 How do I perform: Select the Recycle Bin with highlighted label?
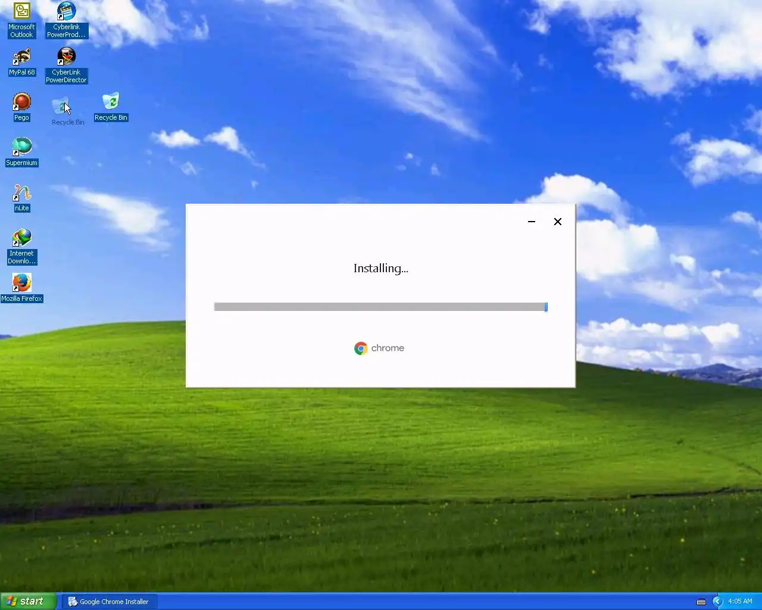point(111,107)
